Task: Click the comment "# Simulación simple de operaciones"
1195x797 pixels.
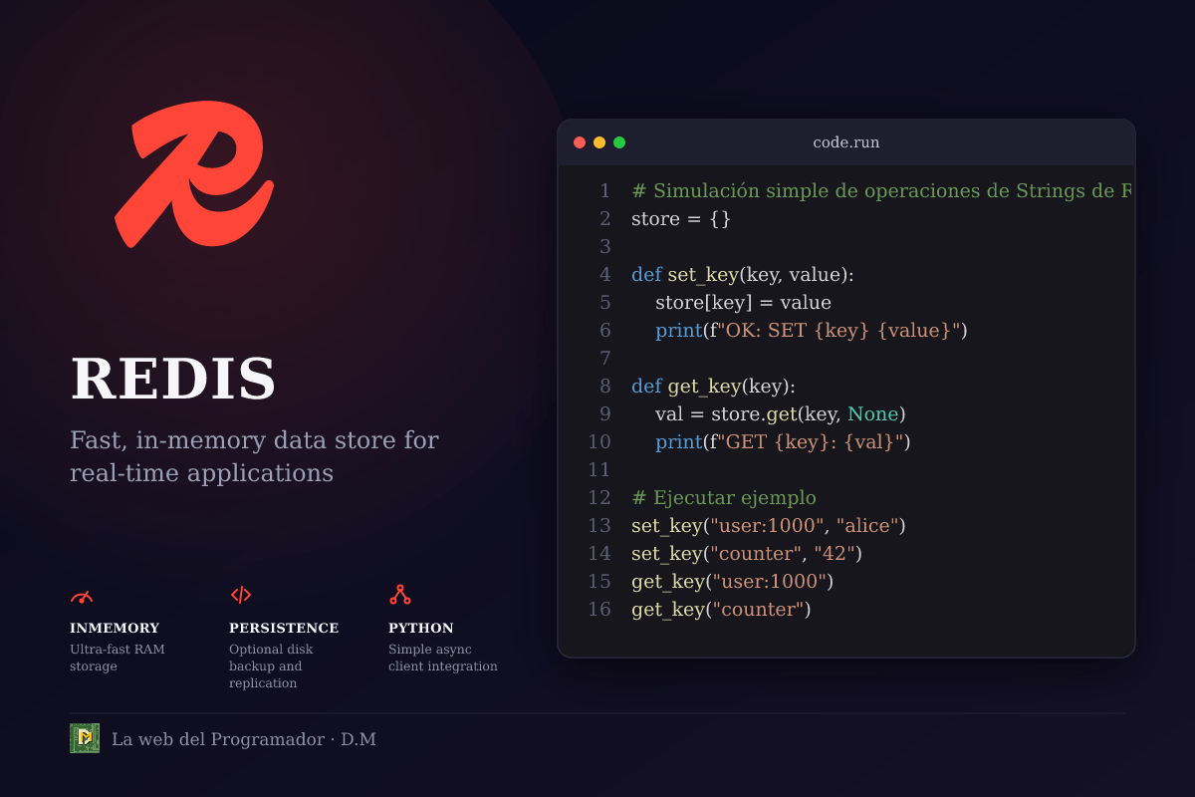Action: coord(880,190)
